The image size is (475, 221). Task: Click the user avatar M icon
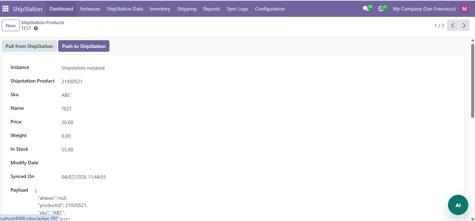point(464,9)
